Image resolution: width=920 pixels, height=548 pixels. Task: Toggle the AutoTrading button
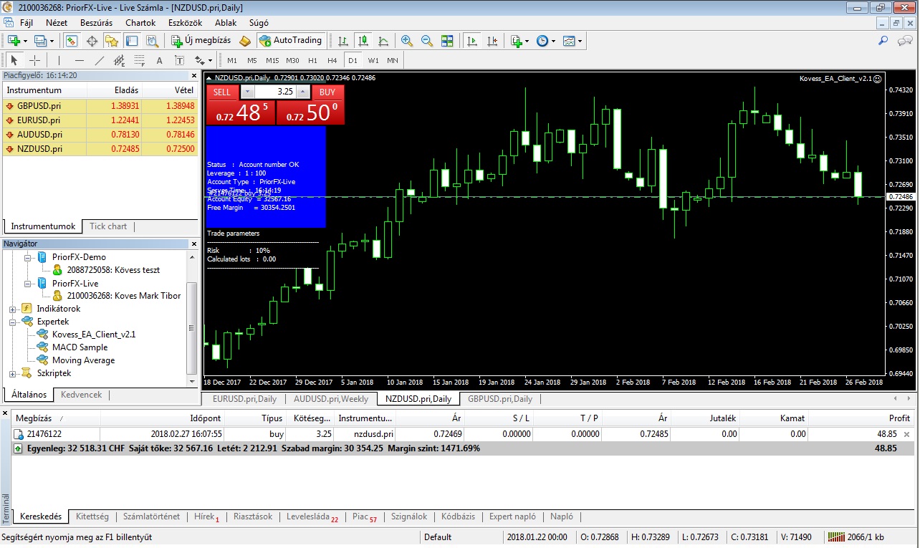tap(291, 41)
